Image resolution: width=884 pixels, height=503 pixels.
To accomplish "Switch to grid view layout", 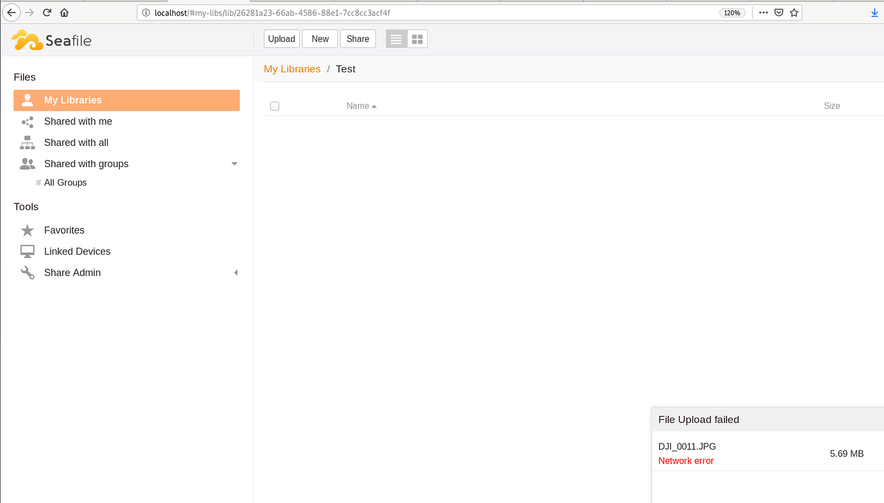I will click(x=417, y=38).
